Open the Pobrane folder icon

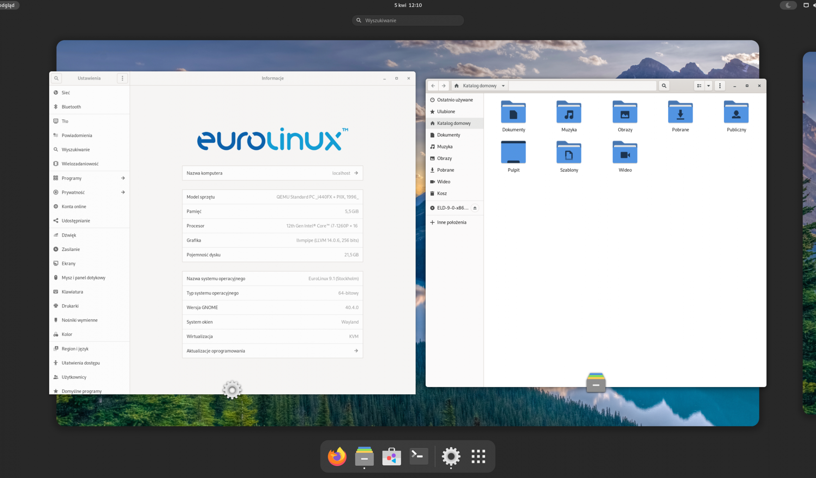pyautogui.click(x=680, y=113)
